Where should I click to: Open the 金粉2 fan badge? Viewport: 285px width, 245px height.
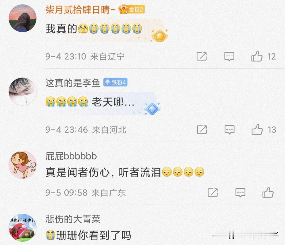132,9
